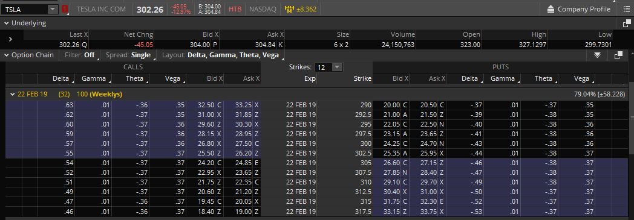The height and width of the screenshot is (220, 634).
Task: Click the Exp column header
Action: [310, 78]
